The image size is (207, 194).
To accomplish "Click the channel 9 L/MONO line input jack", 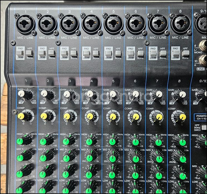I will (x=203, y=45).
